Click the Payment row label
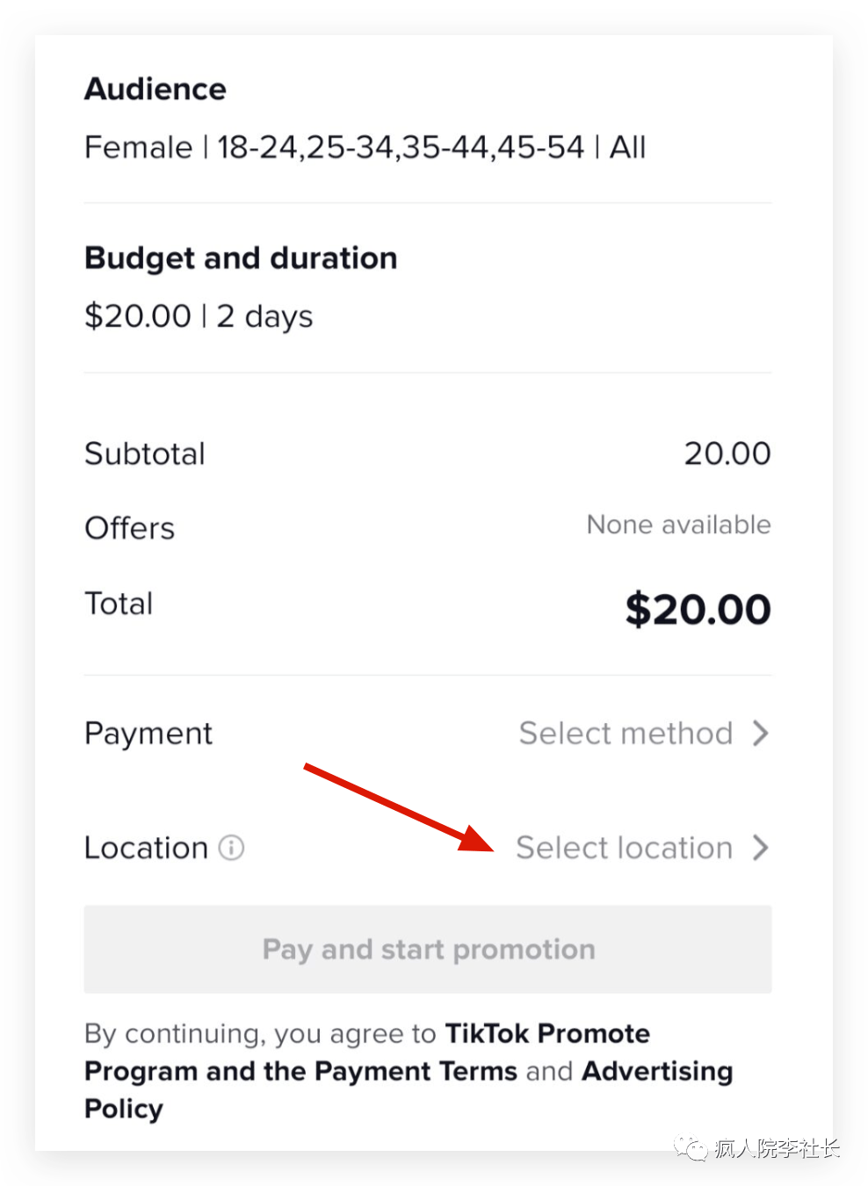This screenshot has width=868, height=1186. pos(148,733)
